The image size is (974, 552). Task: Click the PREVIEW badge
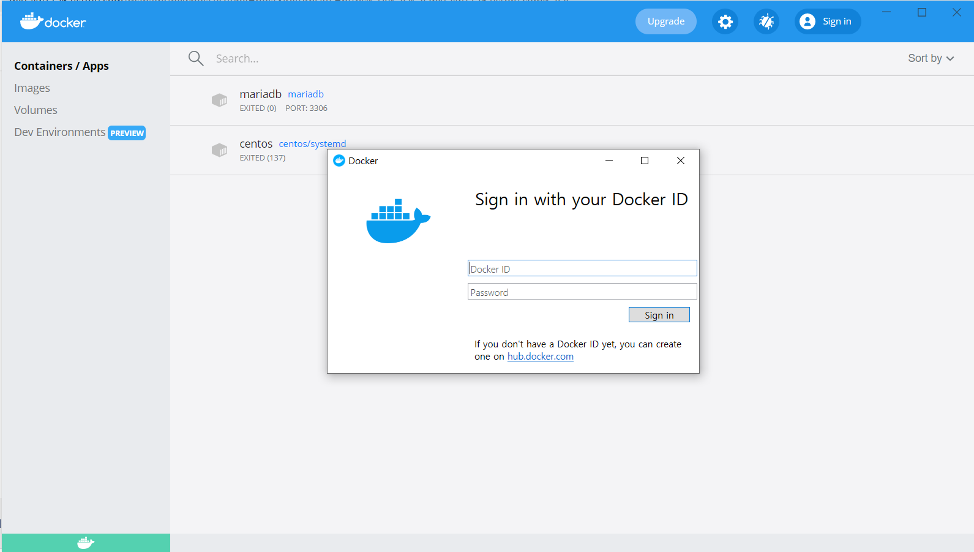coord(127,133)
